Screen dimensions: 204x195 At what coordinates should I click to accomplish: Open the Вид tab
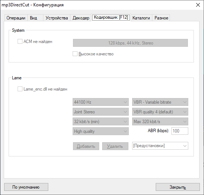(x=35, y=18)
